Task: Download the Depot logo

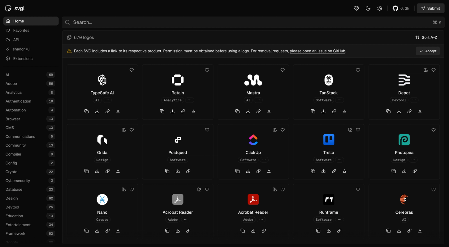Action: (399, 111)
